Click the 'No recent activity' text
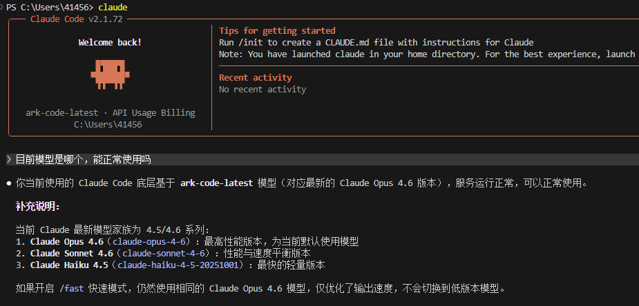639x306 pixels. 263,90
